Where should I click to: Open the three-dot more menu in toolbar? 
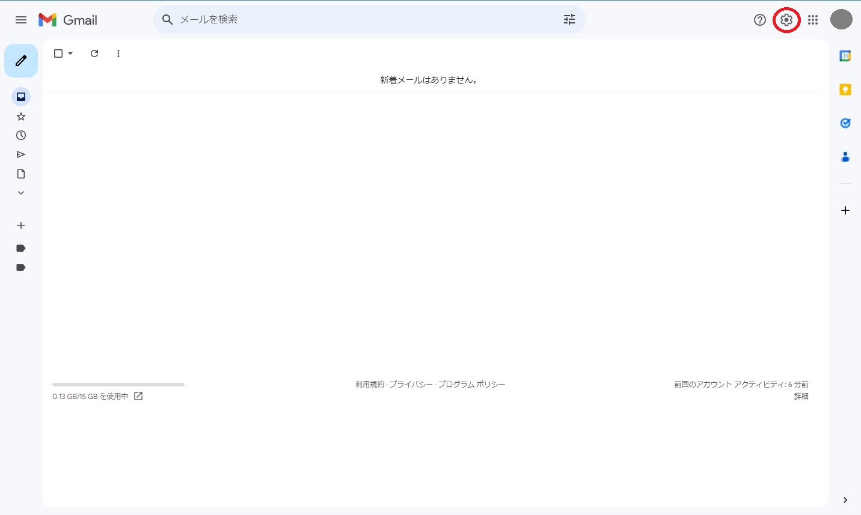click(118, 53)
